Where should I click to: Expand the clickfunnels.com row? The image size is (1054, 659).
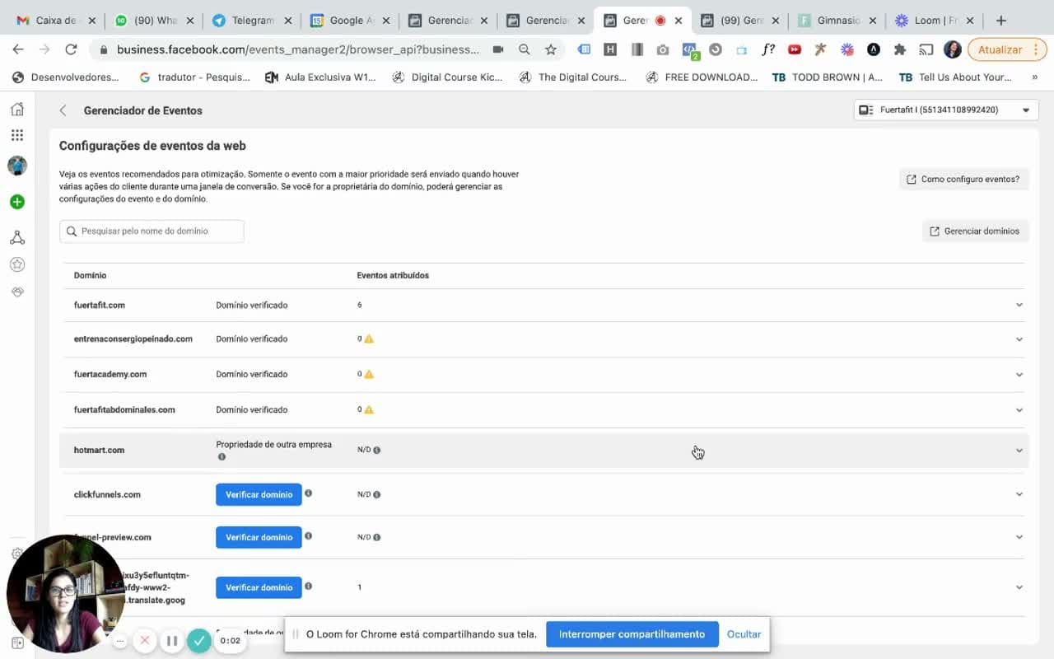coord(1019,494)
